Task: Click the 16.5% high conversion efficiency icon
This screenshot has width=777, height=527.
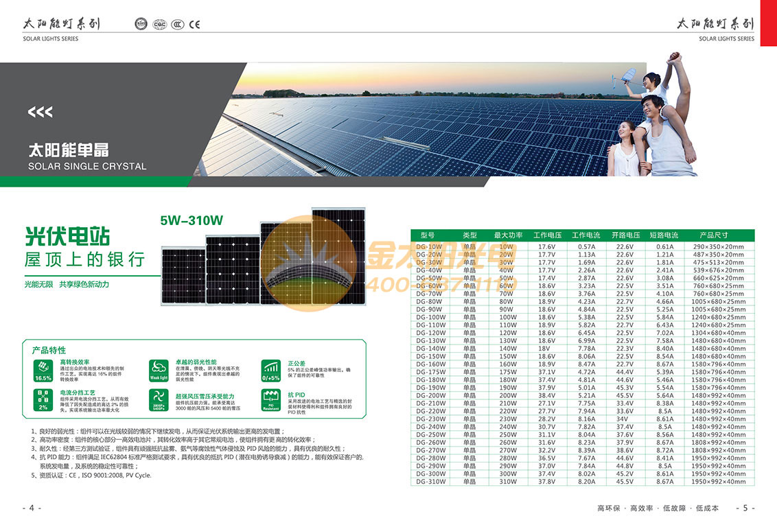Action: [x=43, y=370]
